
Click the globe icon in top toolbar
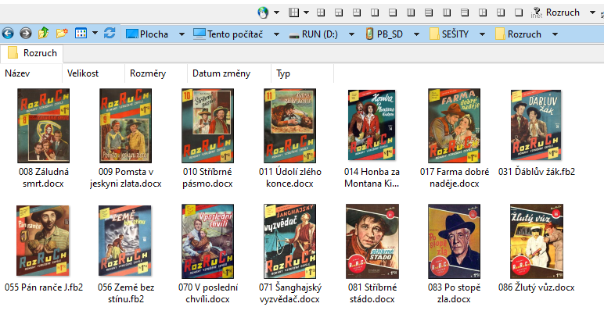[x=263, y=12]
